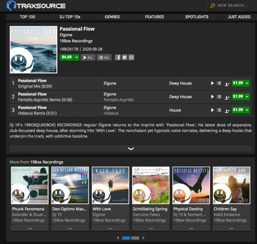Open the dropdown next to $4.69
The width and height of the screenshot is (257, 244).
point(77,57)
